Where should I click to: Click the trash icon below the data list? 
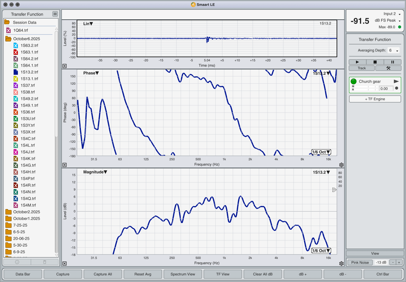[x=45, y=262]
